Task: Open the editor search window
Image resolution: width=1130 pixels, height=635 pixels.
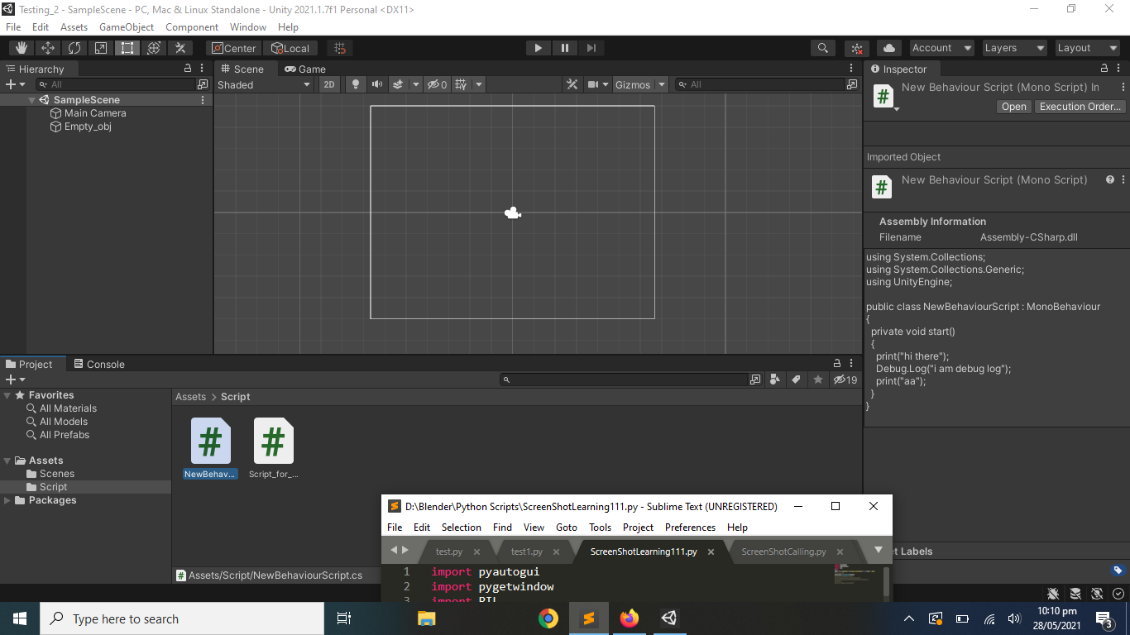Action: pyautogui.click(x=823, y=47)
